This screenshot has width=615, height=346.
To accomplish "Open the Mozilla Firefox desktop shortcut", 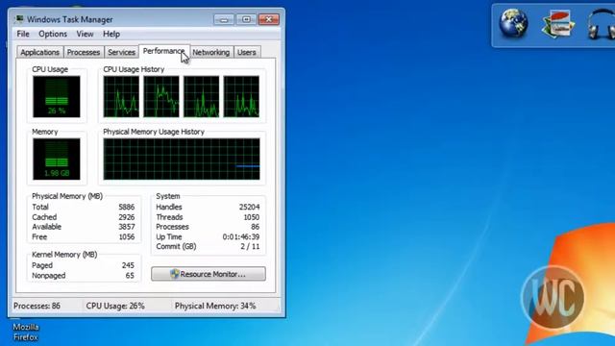I will point(26,332).
